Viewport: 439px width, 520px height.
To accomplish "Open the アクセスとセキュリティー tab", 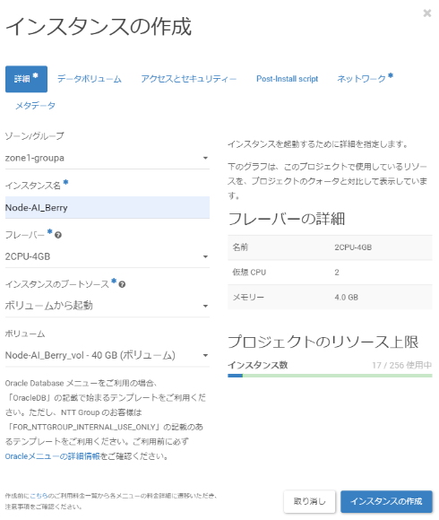I will pyautogui.click(x=188, y=79).
